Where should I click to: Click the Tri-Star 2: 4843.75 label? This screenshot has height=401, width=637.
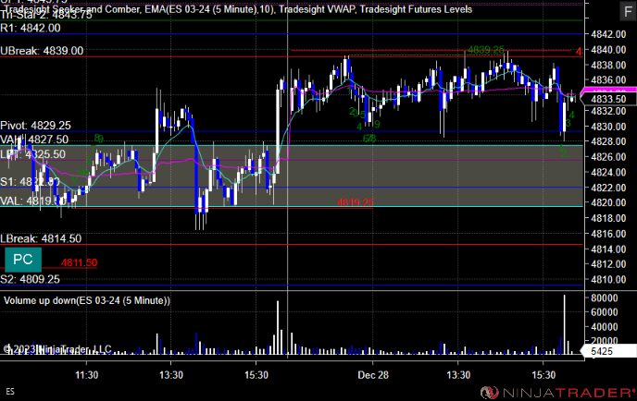coord(46,15)
